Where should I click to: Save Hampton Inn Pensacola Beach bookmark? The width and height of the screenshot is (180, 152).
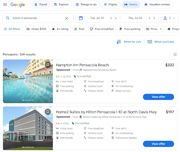click(x=48, y=65)
